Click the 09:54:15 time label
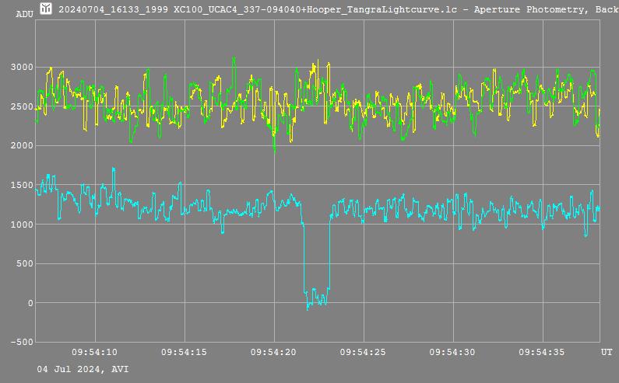Viewport: 619px width, 383px height. tap(184, 352)
